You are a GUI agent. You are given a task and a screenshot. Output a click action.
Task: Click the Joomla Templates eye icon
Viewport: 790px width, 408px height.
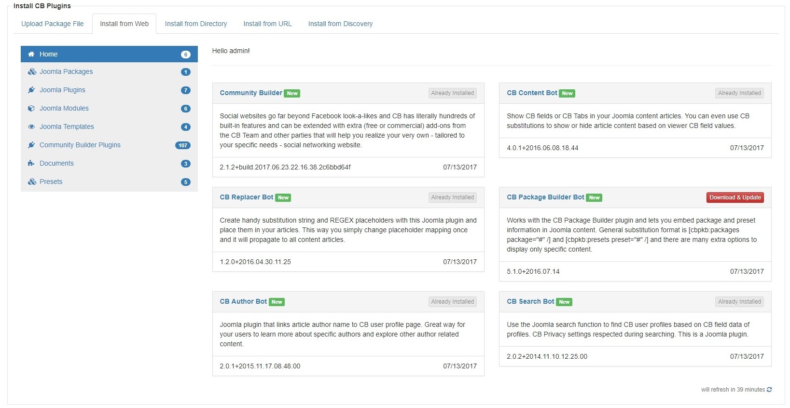click(x=31, y=127)
